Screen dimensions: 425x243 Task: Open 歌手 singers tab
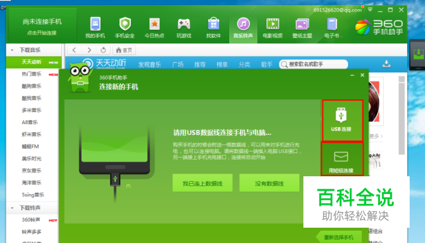[267, 64]
